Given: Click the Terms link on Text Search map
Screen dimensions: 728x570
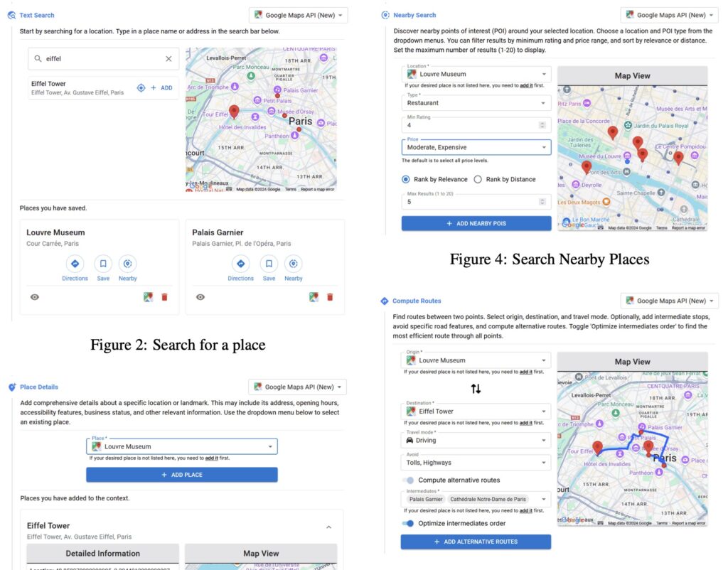Looking at the screenshot, I should pos(291,189).
